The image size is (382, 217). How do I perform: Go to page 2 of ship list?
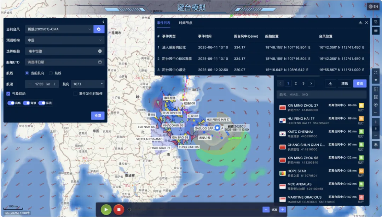click(x=296, y=83)
